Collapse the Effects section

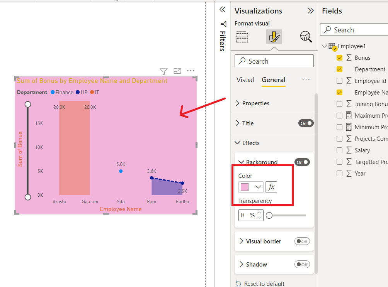pyautogui.click(x=237, y=143)
